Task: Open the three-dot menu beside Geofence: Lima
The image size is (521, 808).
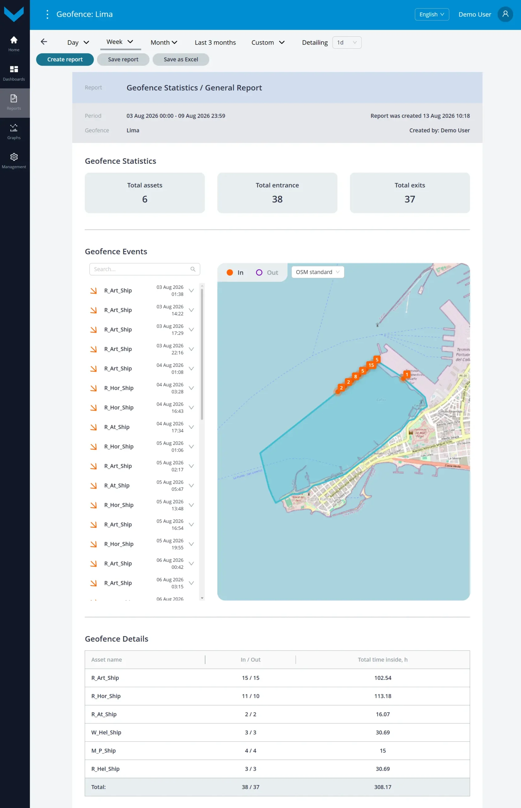Action: point(47,14)
